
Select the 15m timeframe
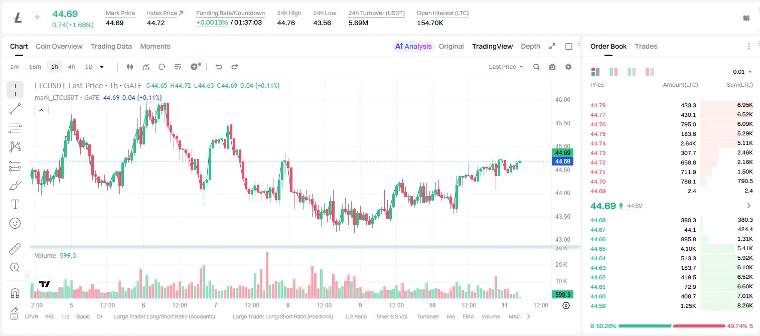(x=35, y=67)
